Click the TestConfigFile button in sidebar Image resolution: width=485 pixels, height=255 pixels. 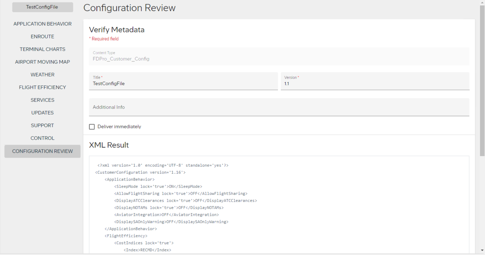pyautogui.click(x=42, y=7)
